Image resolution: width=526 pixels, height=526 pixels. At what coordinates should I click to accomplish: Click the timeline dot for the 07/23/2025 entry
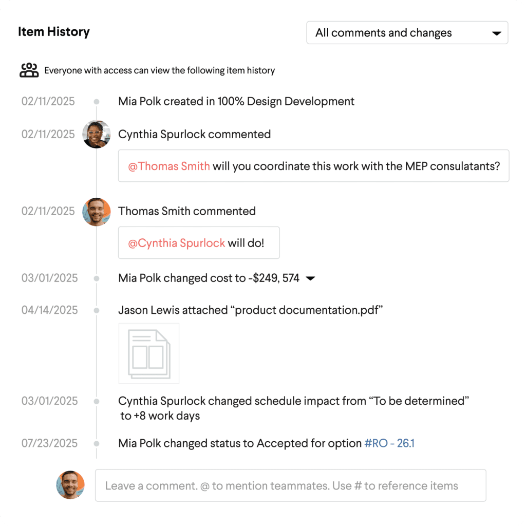click(x=96, y=443)
